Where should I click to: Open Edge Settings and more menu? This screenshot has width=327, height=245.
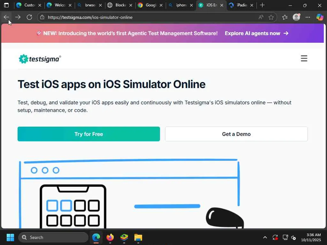coord(308,17)
